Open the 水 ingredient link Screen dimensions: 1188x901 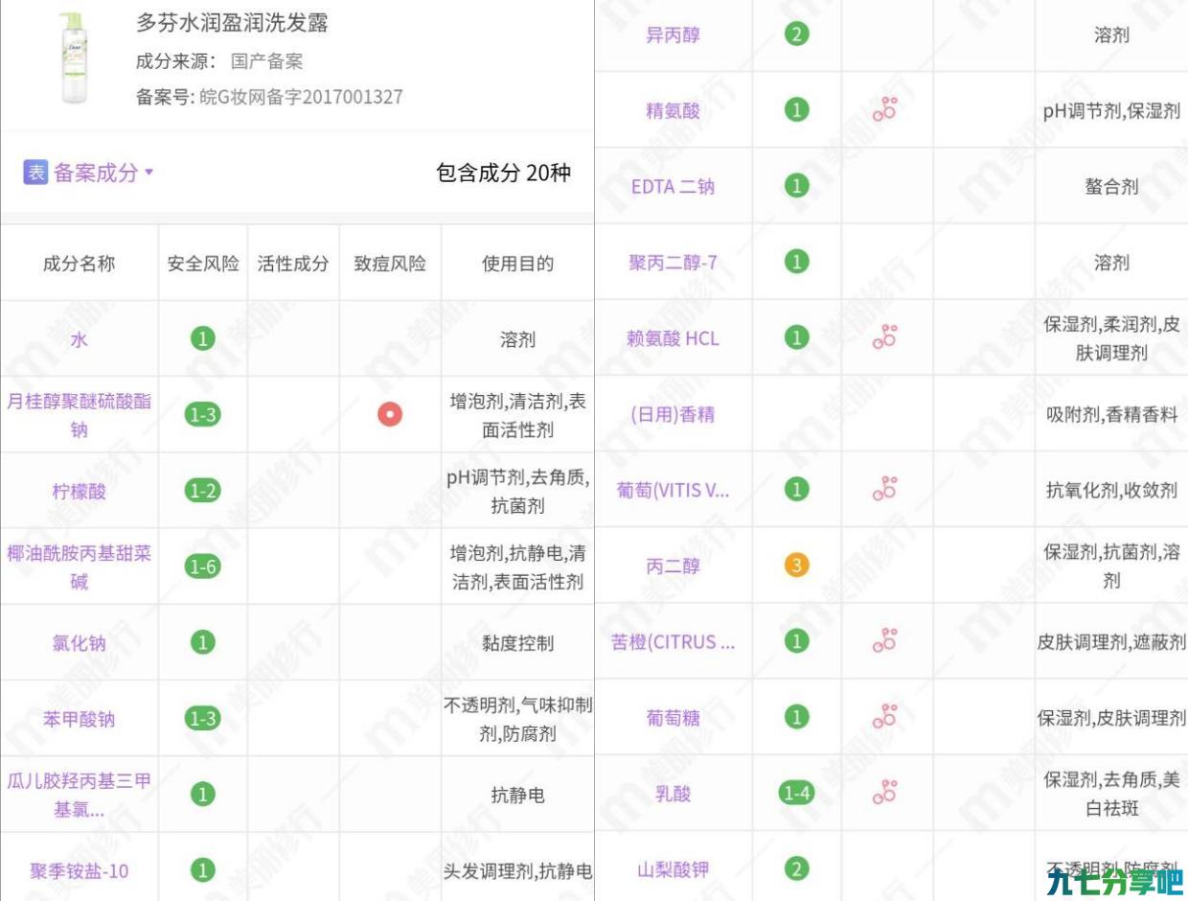click(79, 339)
